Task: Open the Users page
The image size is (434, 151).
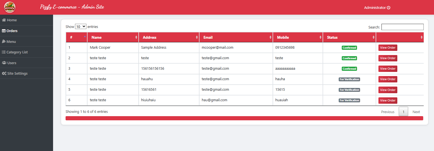Action: [26, 63]
